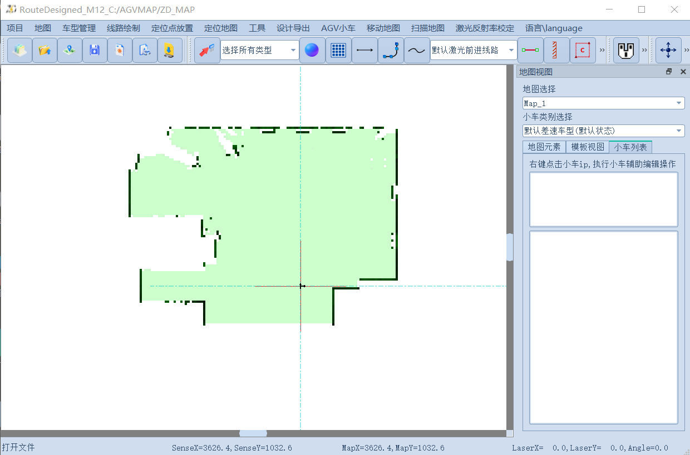Screen dimensions: 690x455
Task: Open the 项目 menu
Action: (15, 28)
